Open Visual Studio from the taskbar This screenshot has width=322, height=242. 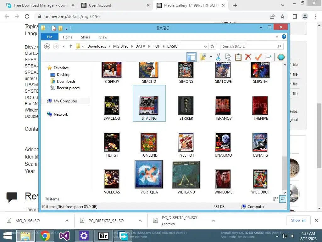point(64,236)
